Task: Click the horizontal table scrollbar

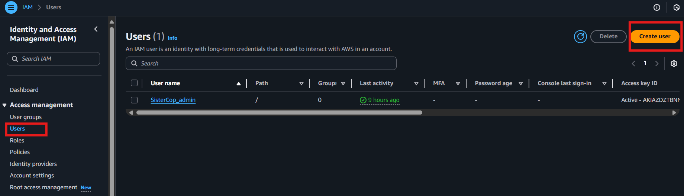Action: tap(279, 113)
